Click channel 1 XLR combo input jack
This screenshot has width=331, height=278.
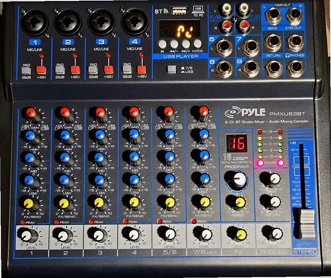pyautogui.click(x=35, y=22)
